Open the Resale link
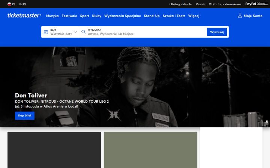Image resolution: width=270 pixels, height=168 pixels. [200, 4]
